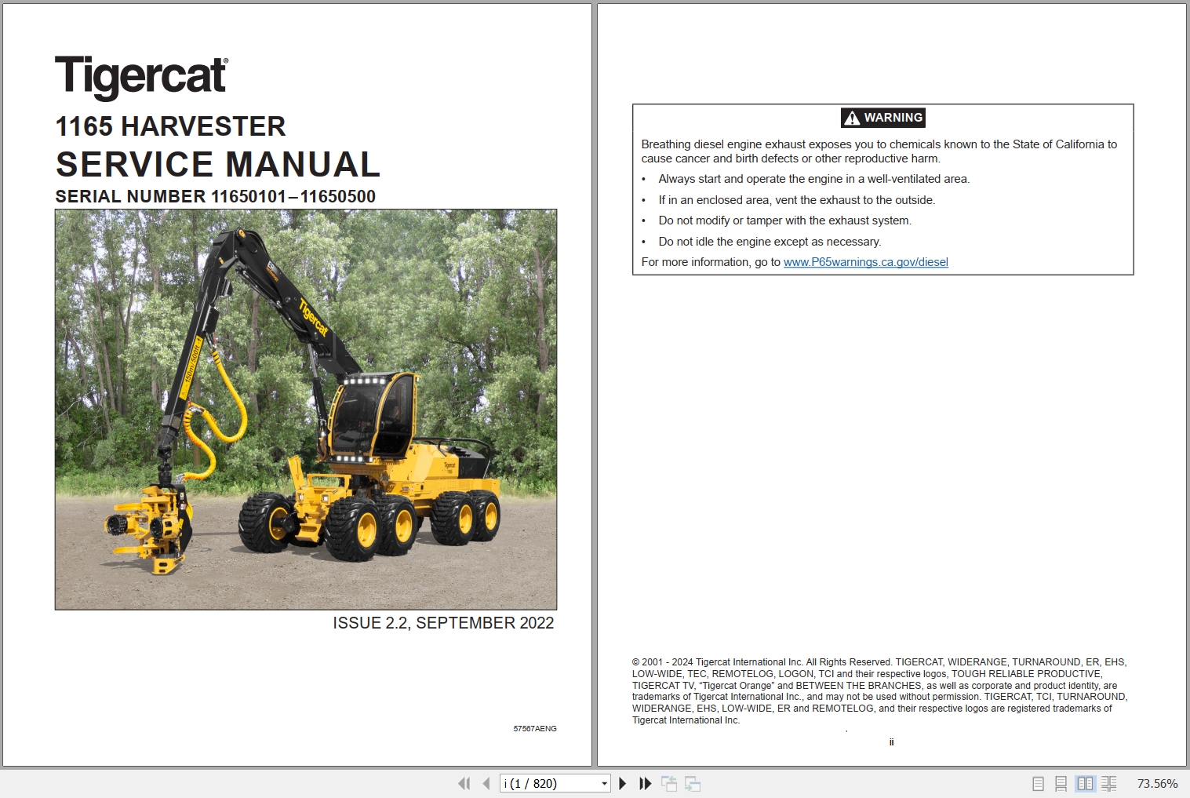Expand the page selector showing i (1 / 820)
1190x798 pixels.
click(x=603, y=783)
